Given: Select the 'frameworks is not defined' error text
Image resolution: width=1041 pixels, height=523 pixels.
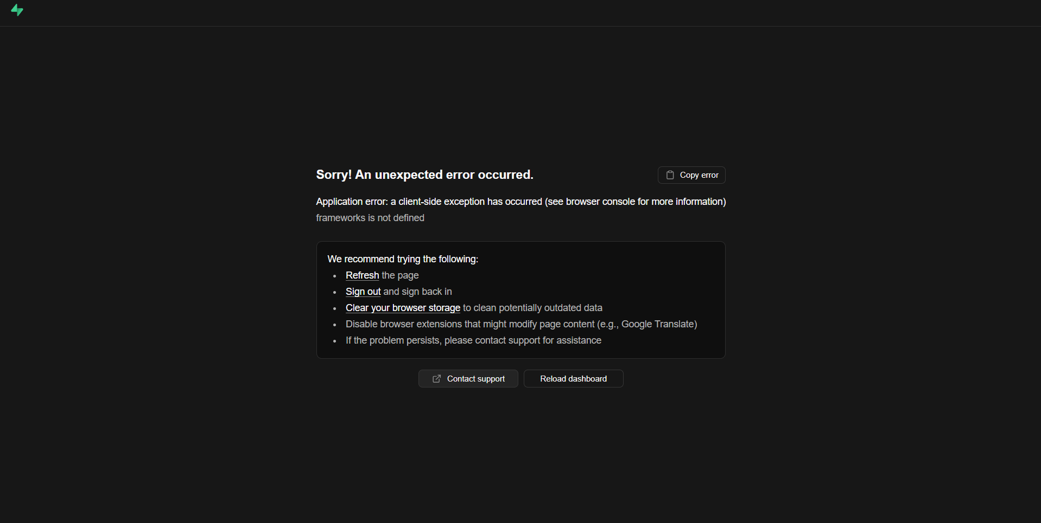Looking at the screenshot, I should pos(370,218).
